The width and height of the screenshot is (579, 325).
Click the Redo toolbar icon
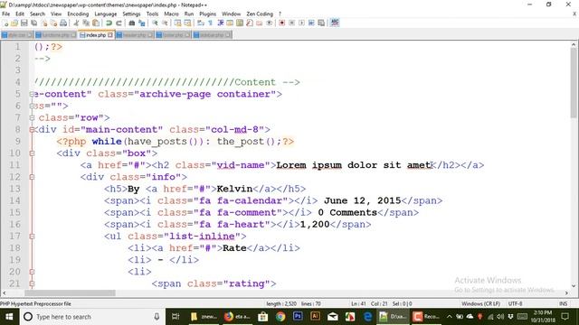coord(119,23)
